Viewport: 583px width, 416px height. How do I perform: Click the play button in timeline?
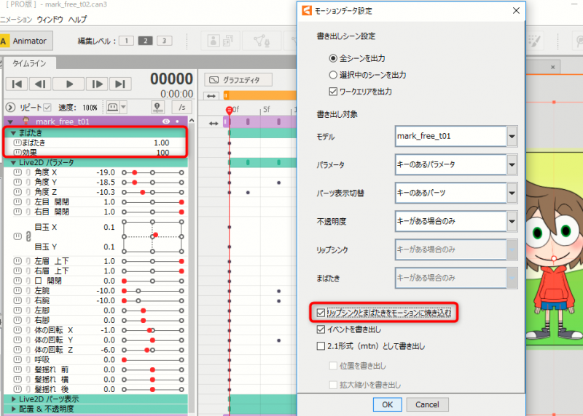69,84
